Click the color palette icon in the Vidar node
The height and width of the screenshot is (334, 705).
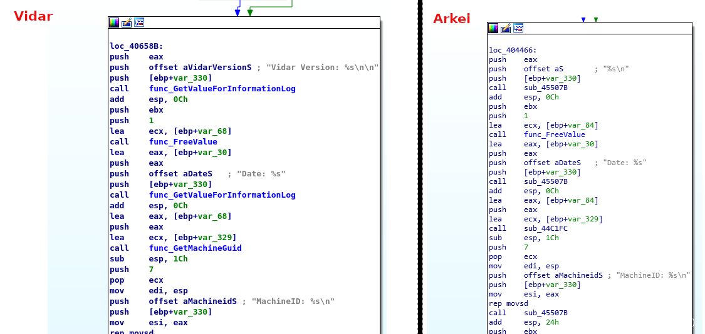tap(114, 23)
